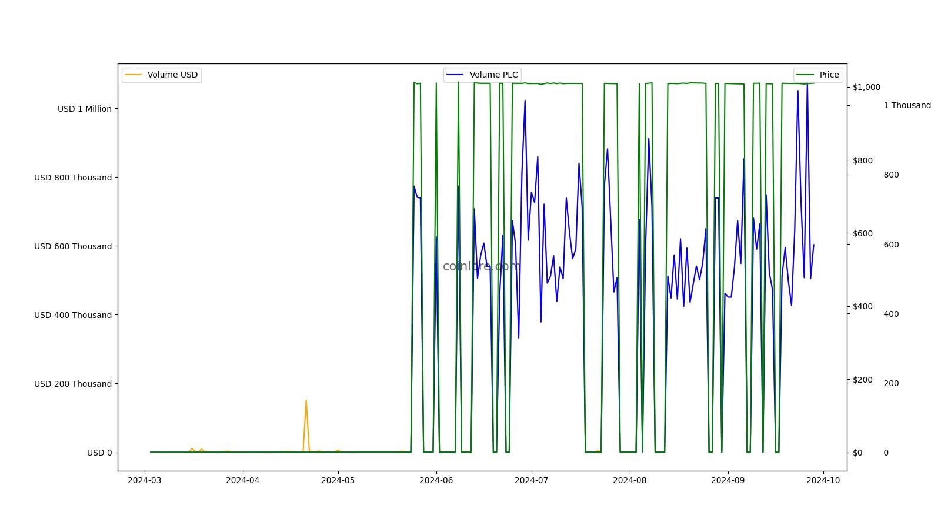Click the green Price legend line
Viewport: 941px width, 529px height.
tap(805, 75)
